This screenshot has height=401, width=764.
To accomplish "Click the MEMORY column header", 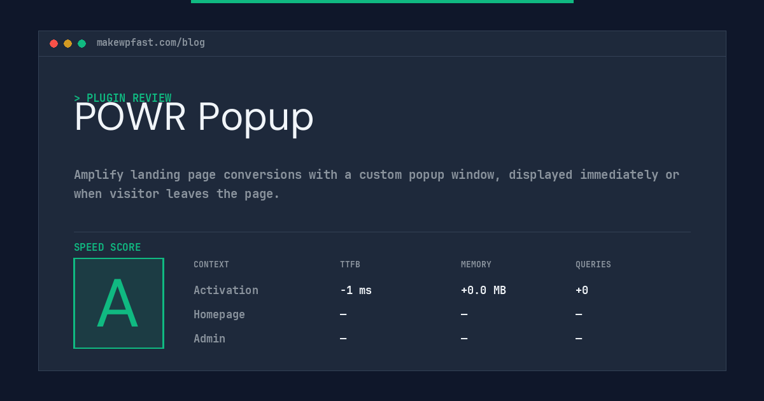I will click(x=476, y=265).
